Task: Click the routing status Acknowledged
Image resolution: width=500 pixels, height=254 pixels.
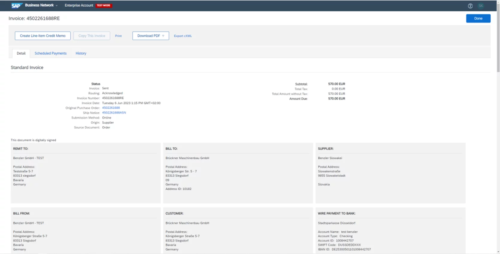Action: tap(112, 93)
